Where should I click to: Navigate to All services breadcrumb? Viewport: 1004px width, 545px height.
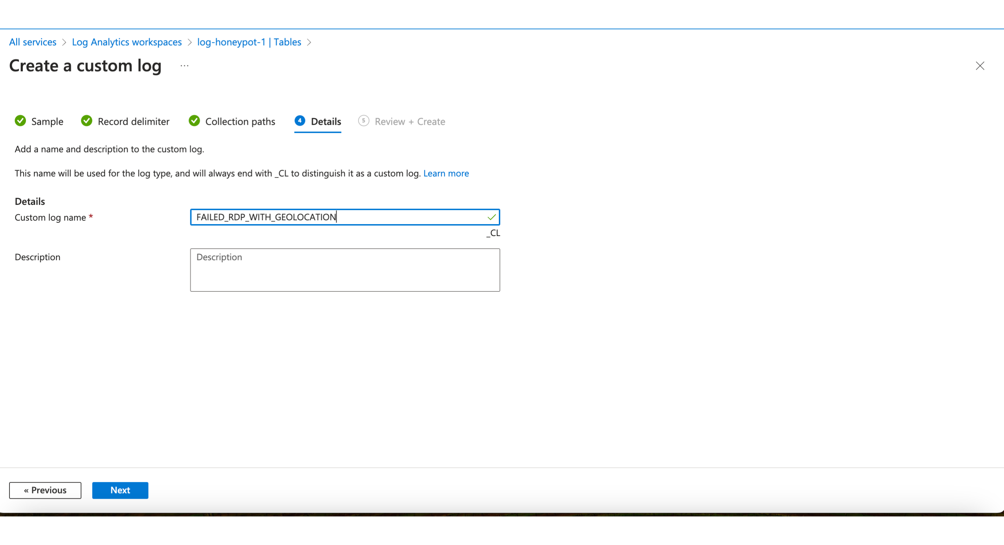[x=33, y=42]
